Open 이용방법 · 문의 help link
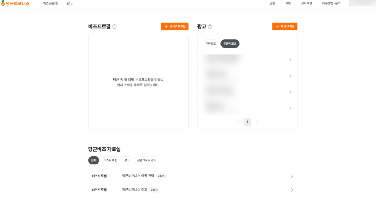This screenshot has width=376, height=198. click(331, 4)
